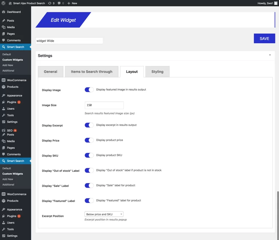The height and width of the screenshot is (240, 279).
Task: Click the Users icon in the upper sidebar menu
Action: pyautogui.click(x=4, y=109)
